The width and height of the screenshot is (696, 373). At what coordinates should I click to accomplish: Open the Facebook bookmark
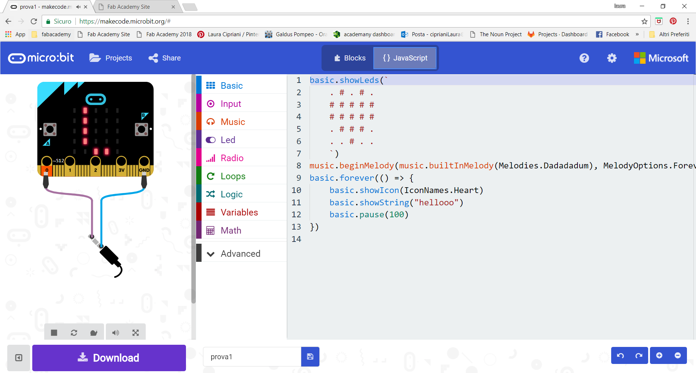[613, 34]
